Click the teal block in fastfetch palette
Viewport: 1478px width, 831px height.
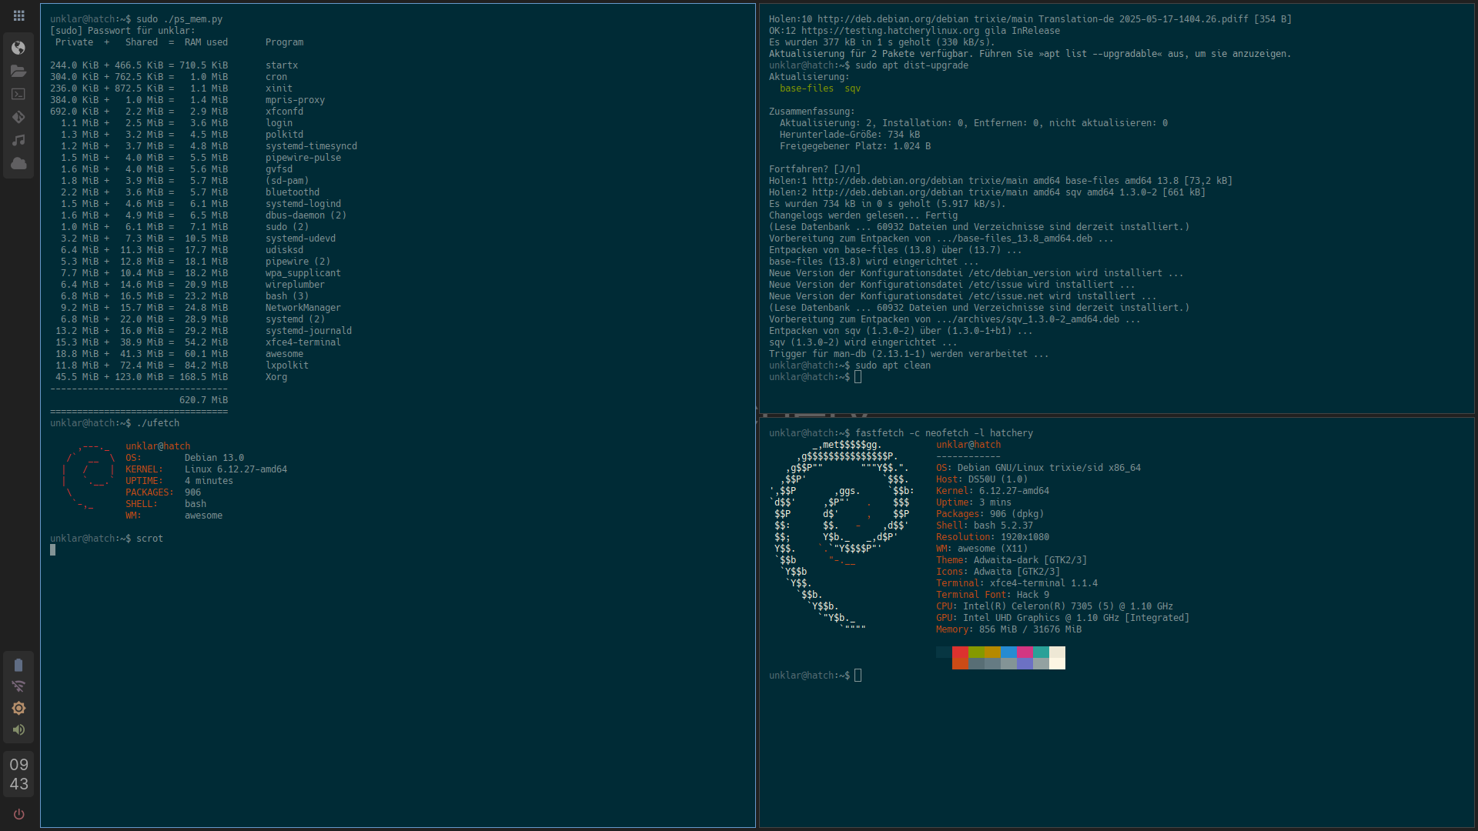click(x=1041, y=652)
